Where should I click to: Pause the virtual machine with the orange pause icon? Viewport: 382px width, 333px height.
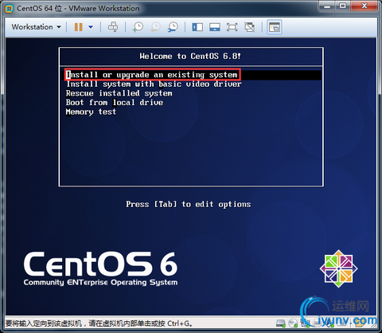point(78,27)
